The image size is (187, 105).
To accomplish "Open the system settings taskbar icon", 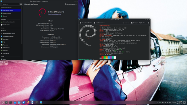I will pyautogui.click(x=11, y=102).
